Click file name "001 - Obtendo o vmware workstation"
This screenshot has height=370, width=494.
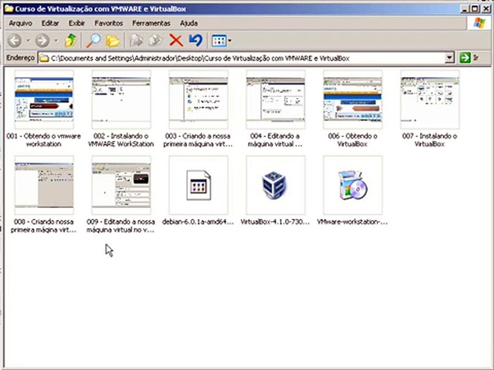point(43,140)
